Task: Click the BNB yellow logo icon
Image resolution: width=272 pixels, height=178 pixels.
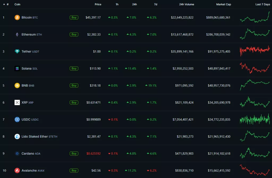Action: click(17, 85)
